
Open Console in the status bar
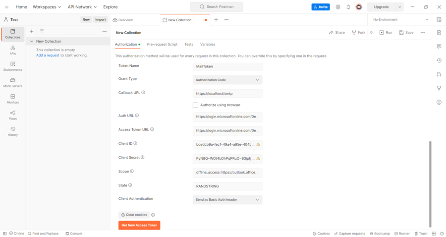click(74, 234)
